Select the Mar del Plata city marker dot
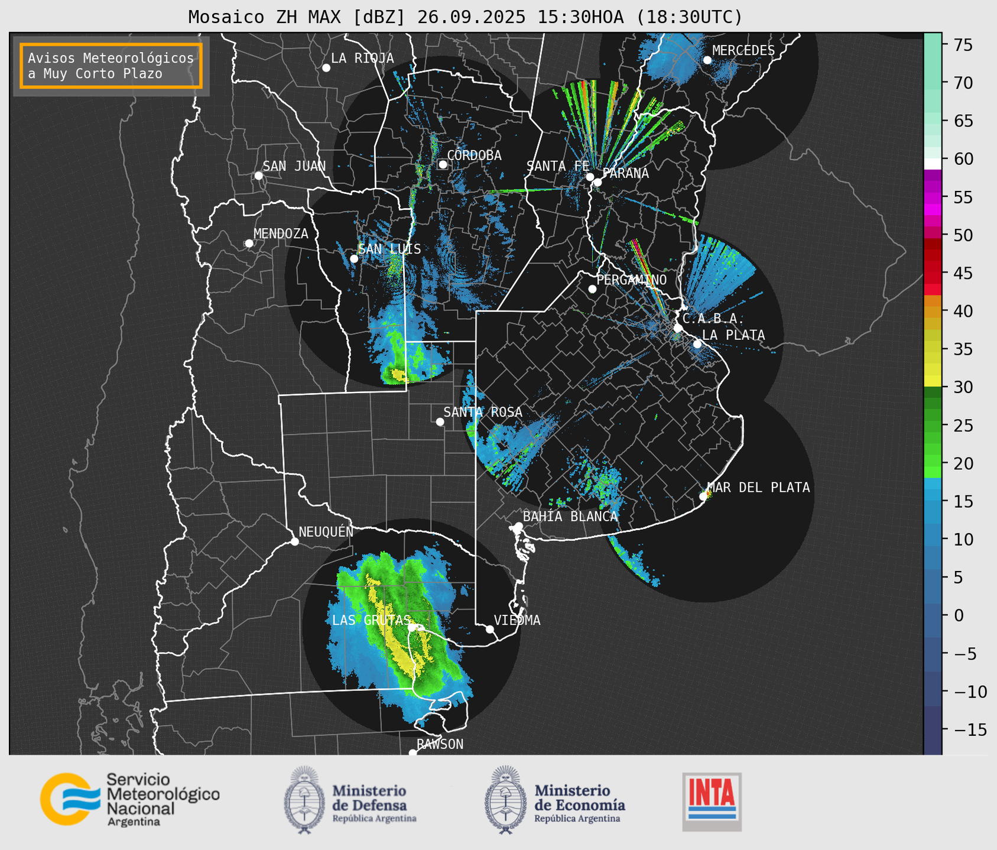The width and height of the screenshot is (997, 850). 703,497
